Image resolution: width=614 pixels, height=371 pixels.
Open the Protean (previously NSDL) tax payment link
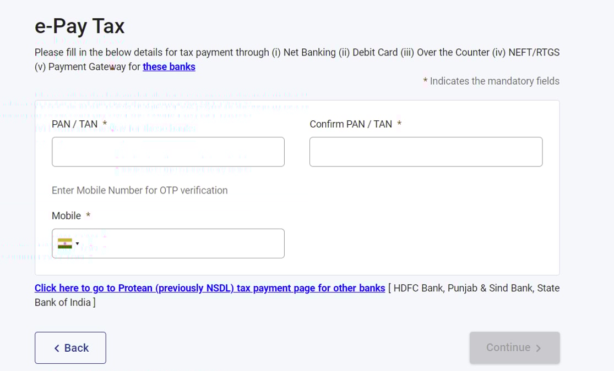click(209, 287)
